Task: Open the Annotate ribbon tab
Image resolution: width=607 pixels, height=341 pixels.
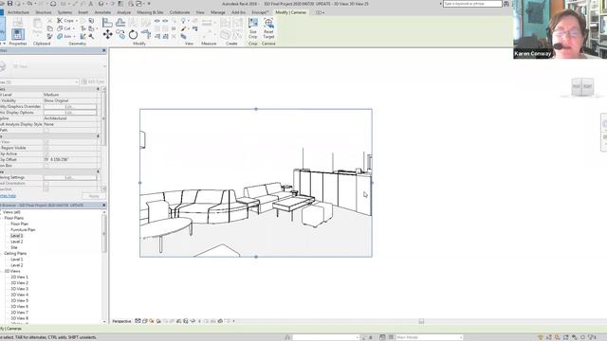Action: tap(102, 12)
